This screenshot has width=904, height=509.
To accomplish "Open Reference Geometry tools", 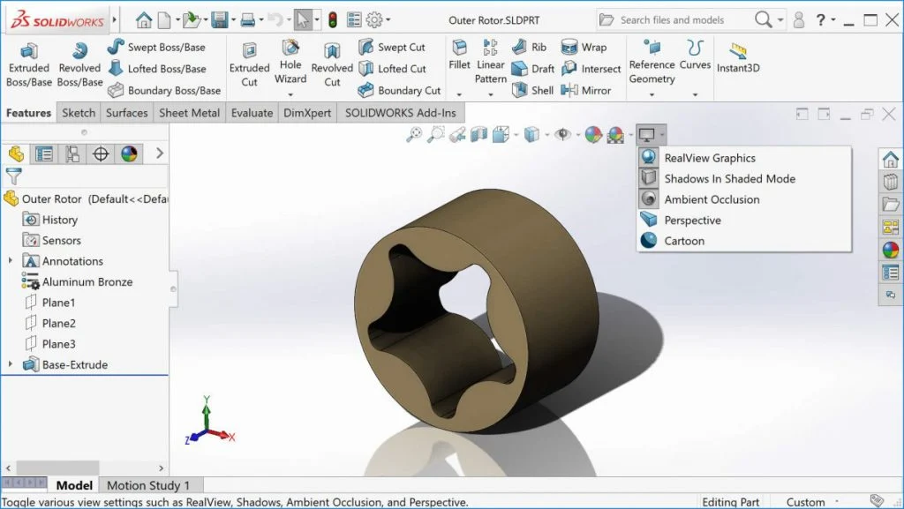I will click(652, 62).
